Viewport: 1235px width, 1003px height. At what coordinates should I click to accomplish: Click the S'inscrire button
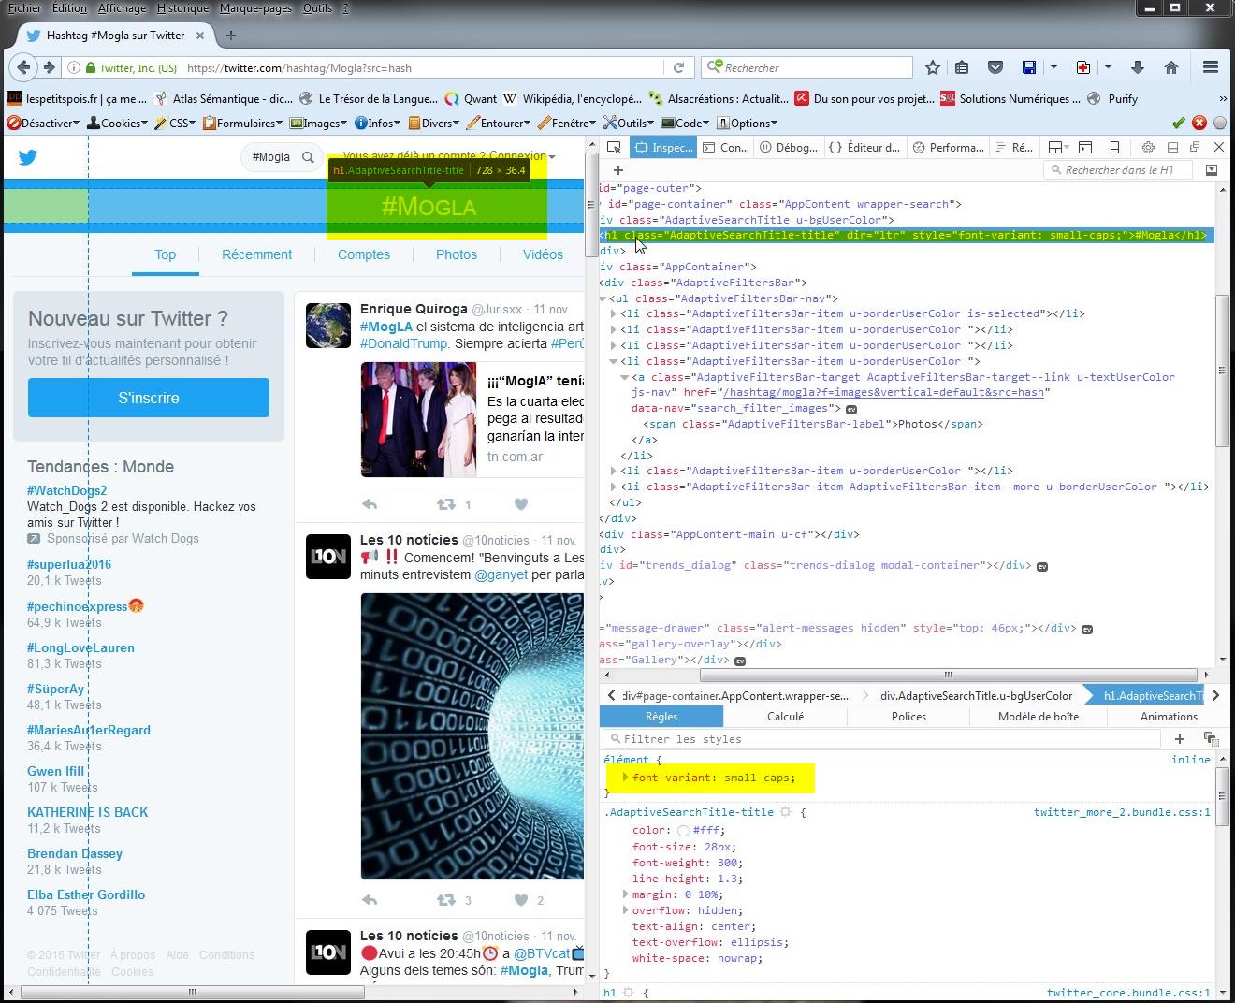point(149,398)
